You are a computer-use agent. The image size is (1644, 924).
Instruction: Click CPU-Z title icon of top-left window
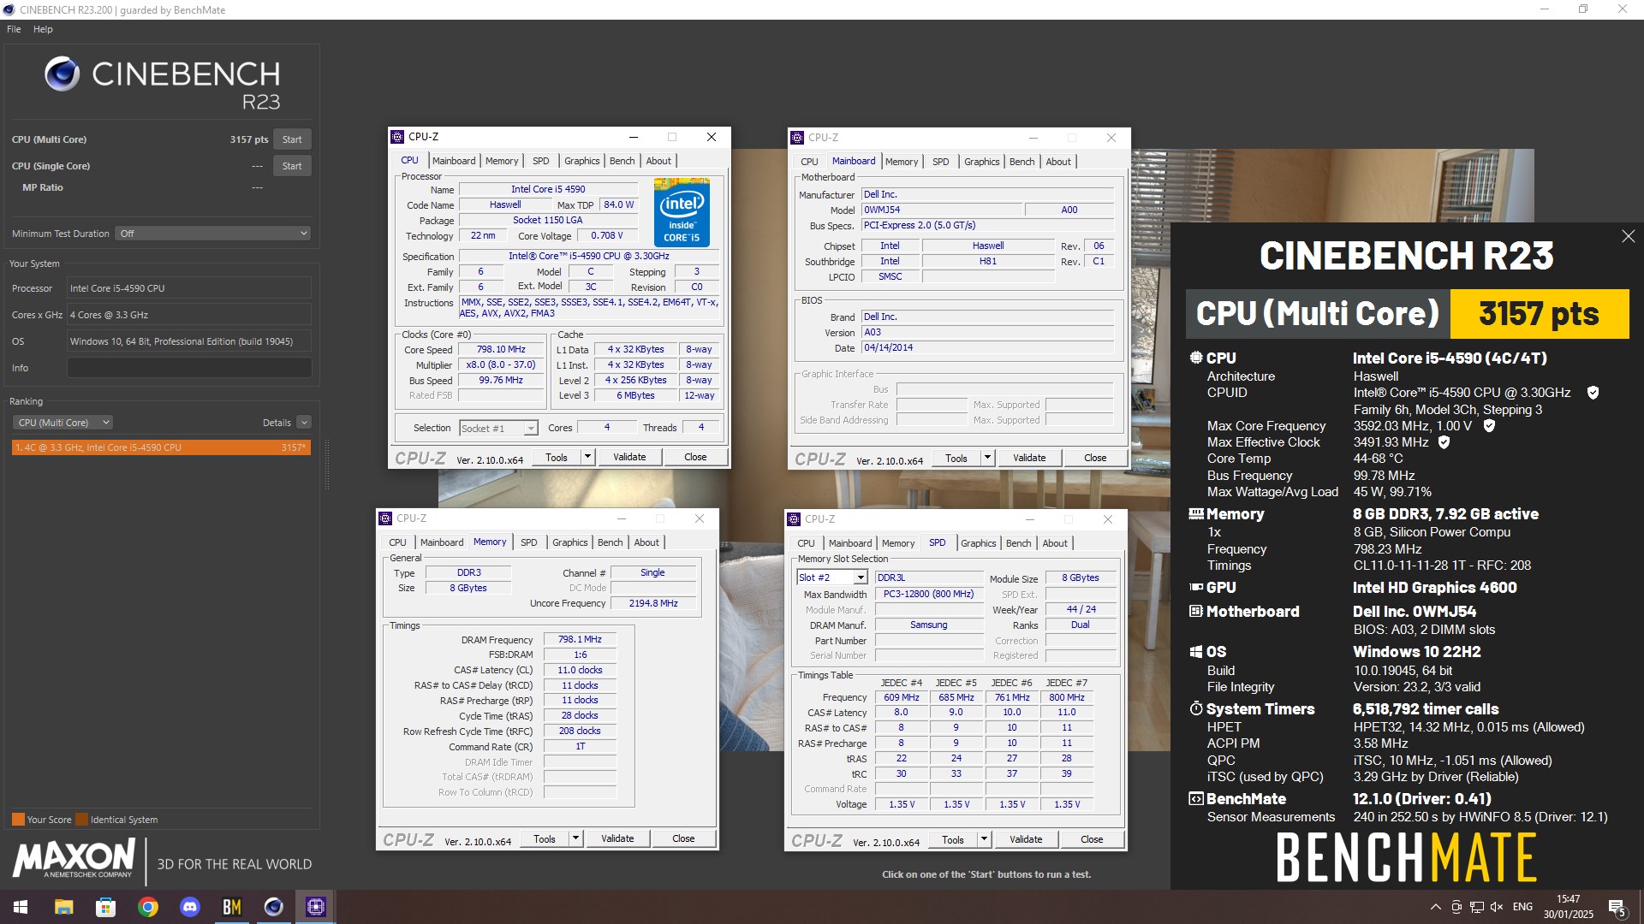397,137
